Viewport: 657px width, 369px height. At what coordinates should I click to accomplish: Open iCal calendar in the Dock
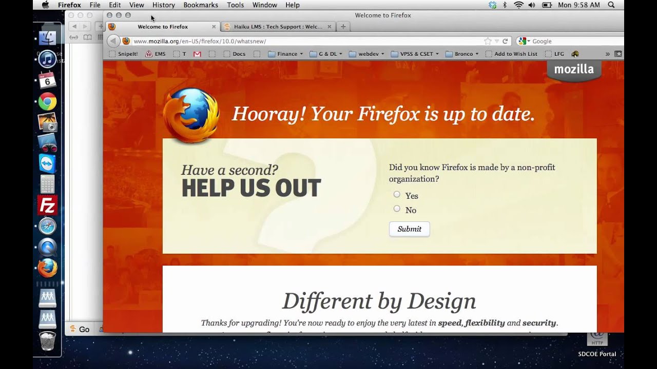click(47, 80)
